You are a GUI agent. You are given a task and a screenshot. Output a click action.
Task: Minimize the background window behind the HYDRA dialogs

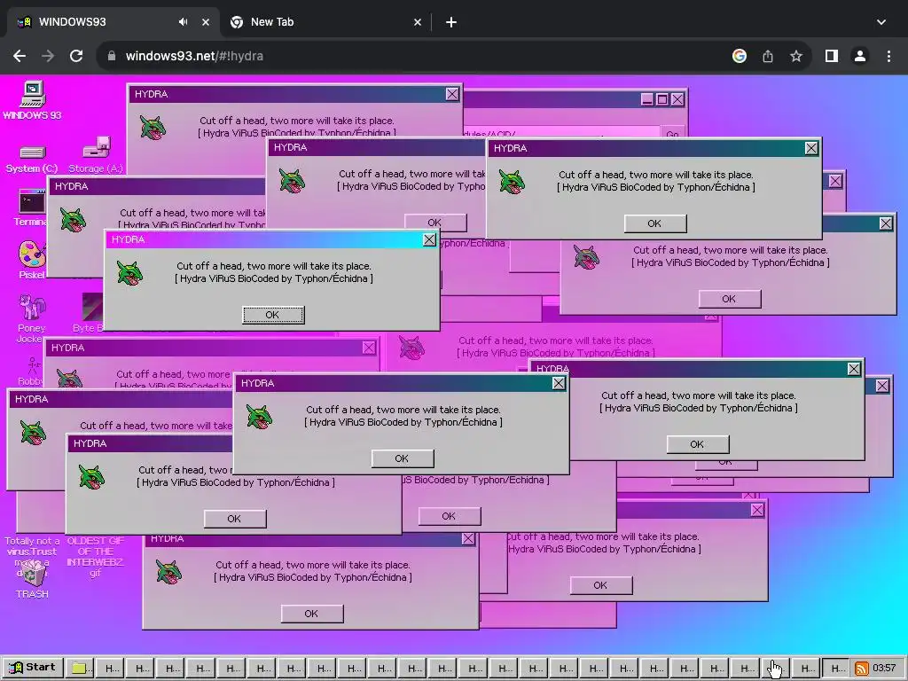pos(647,99)
